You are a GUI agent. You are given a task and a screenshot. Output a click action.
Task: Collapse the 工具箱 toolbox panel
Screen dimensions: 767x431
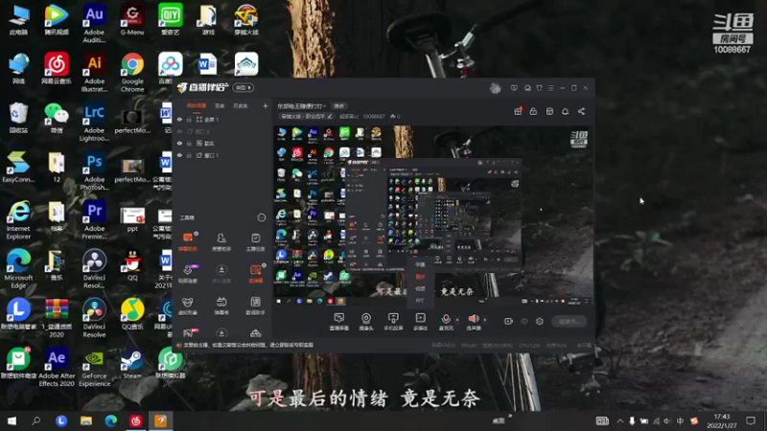[261, 217]
